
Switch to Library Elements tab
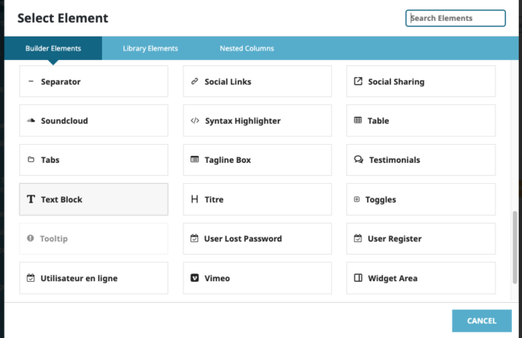(x=150, y=48)
